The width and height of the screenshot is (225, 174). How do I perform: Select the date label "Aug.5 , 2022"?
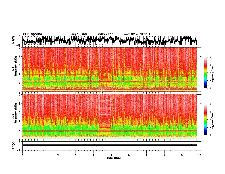tap(79, 34)
